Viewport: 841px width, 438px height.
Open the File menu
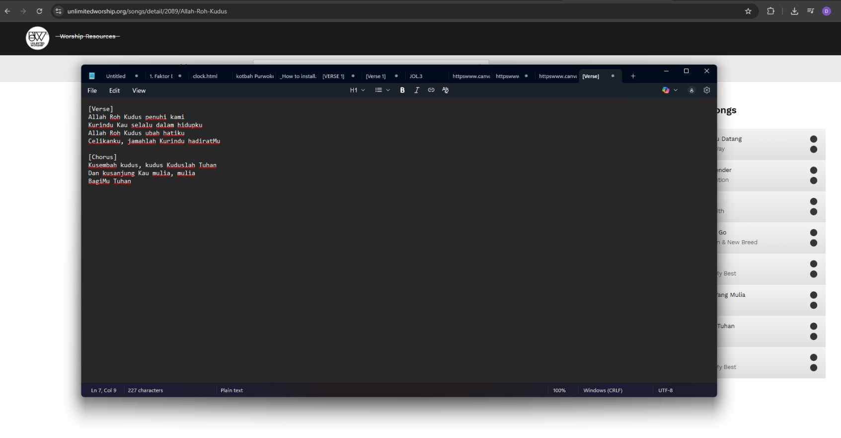click(92, 90)
